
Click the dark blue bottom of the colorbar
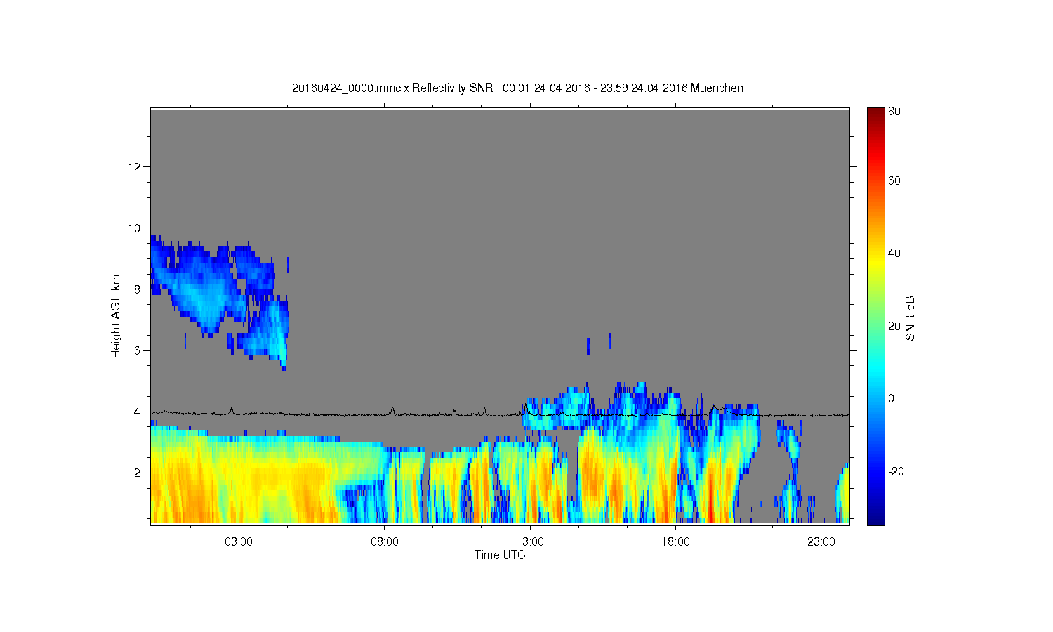coord(875,518)
